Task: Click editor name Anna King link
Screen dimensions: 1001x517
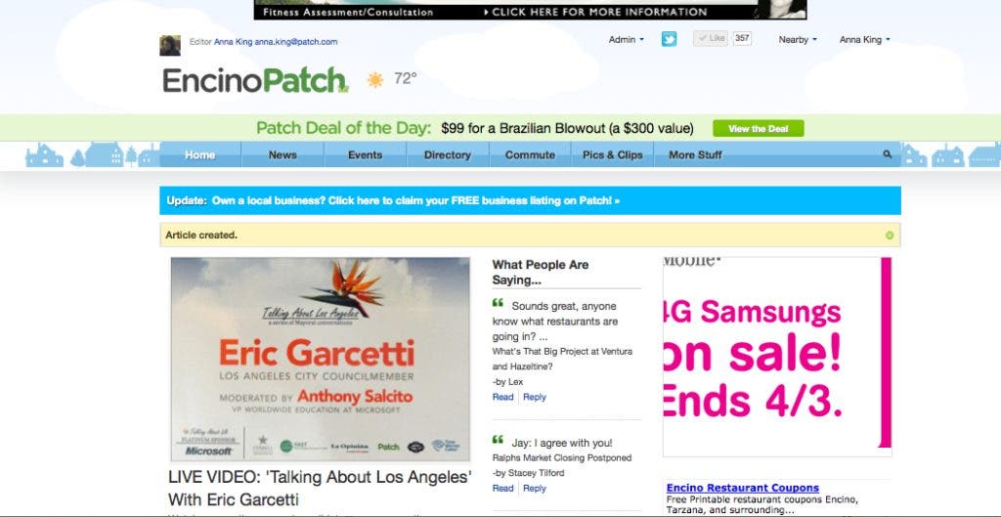Action: (233, 41)
